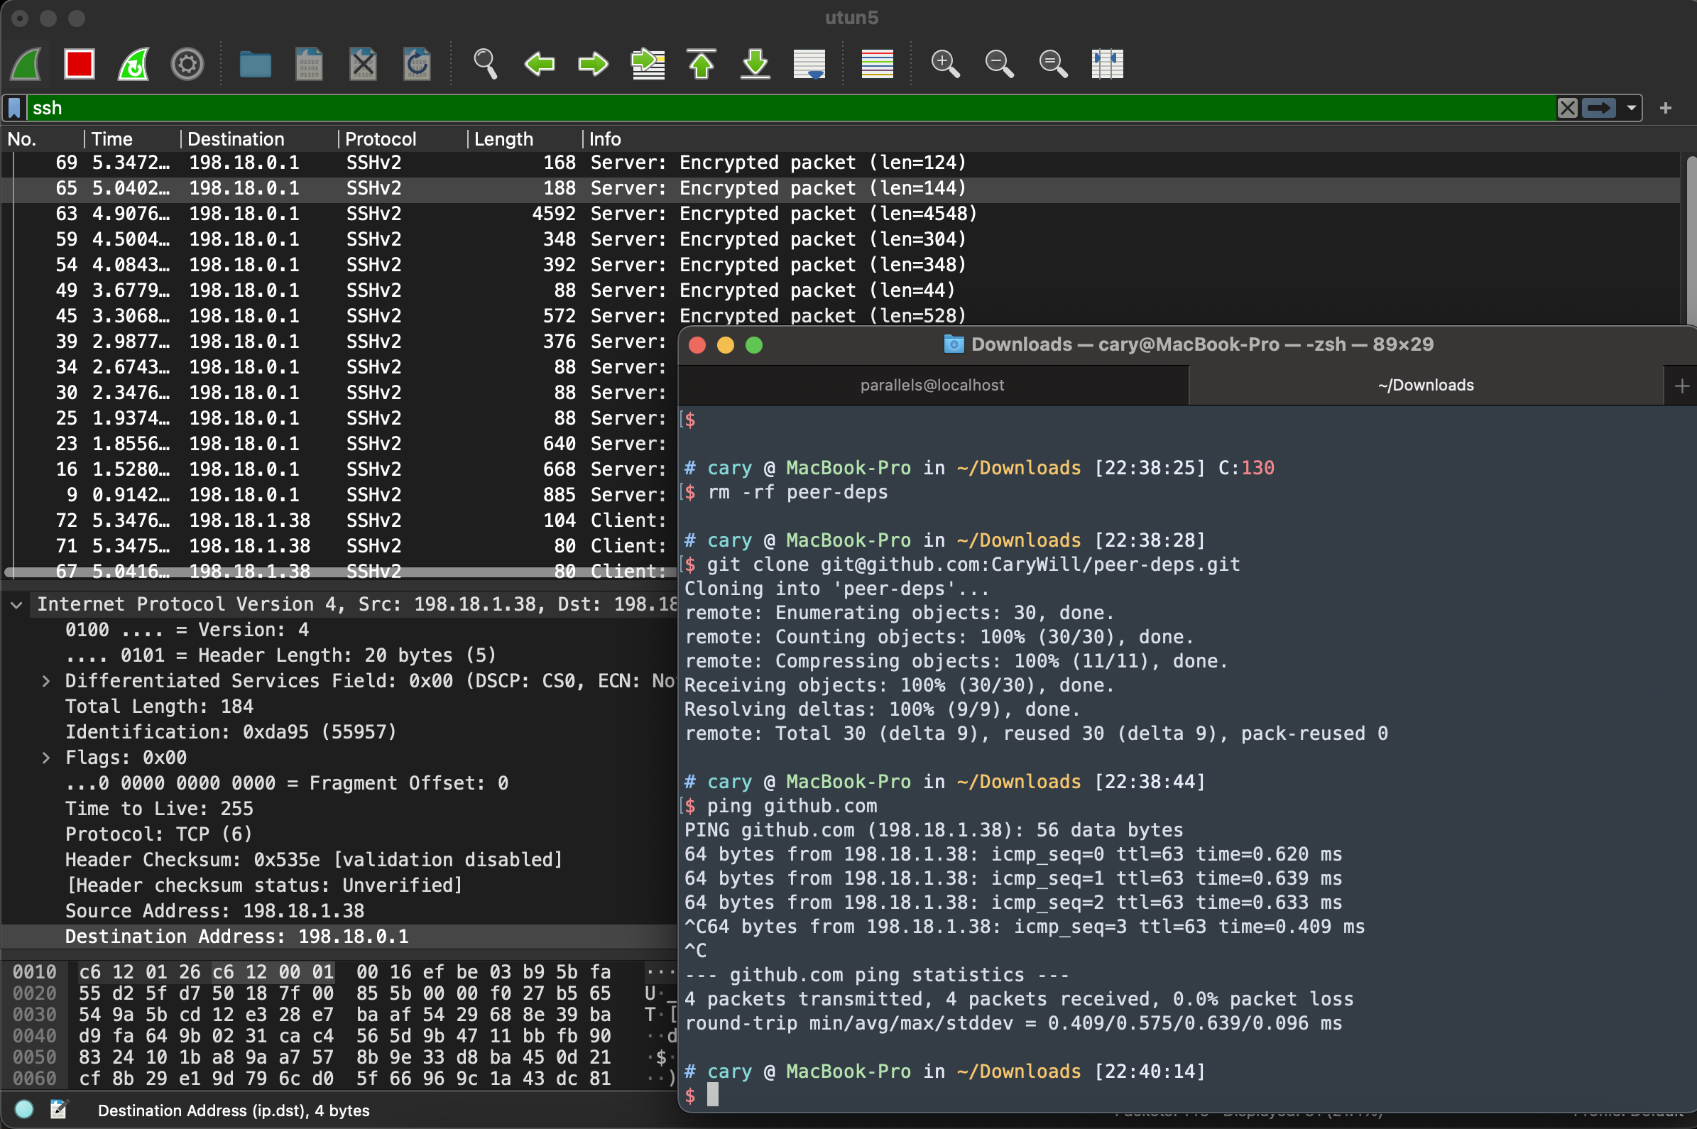Open a capture file via the folder icon

coord(255,64)
